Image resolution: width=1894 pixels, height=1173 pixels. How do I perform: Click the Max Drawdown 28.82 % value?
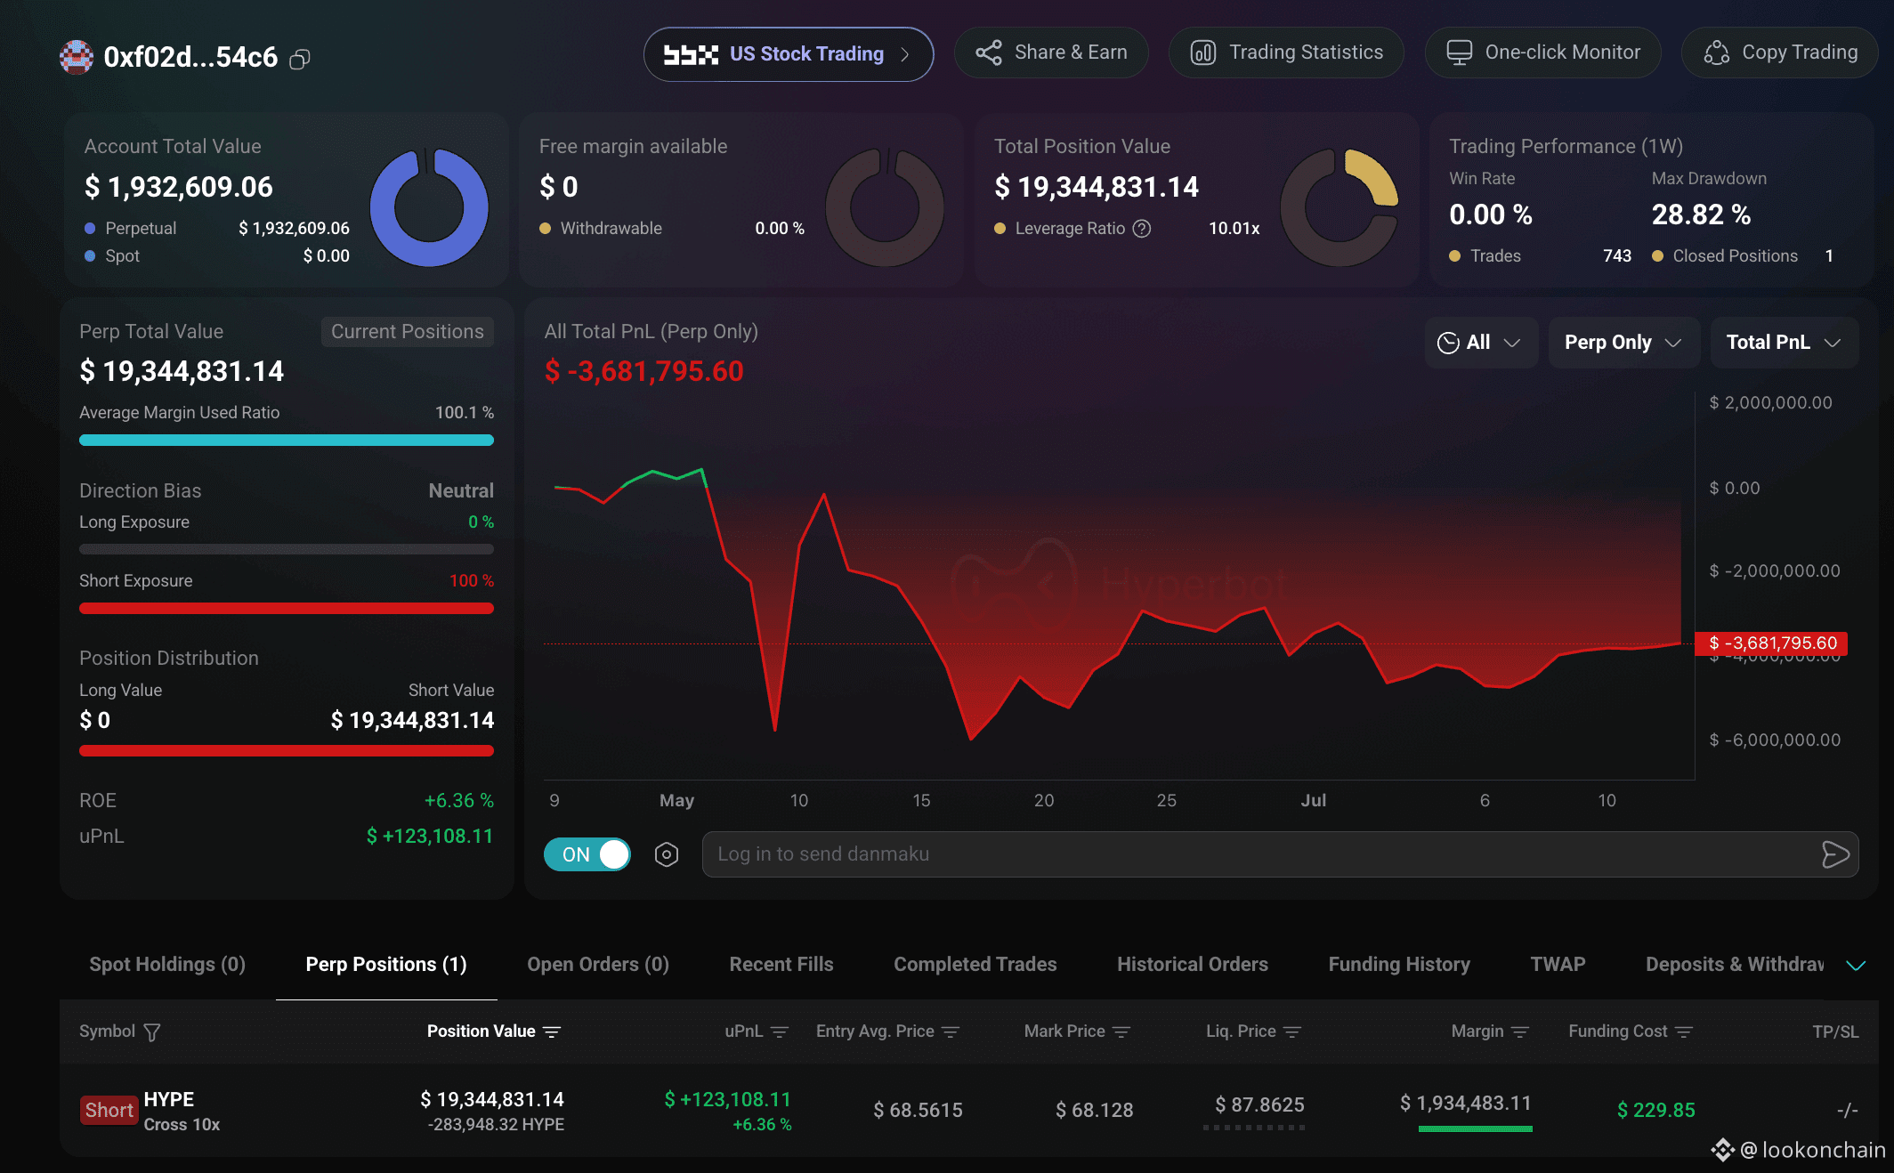1701,214
